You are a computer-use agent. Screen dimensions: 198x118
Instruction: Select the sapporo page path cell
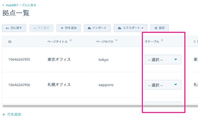pyautogui.click(x=105, y=85)
